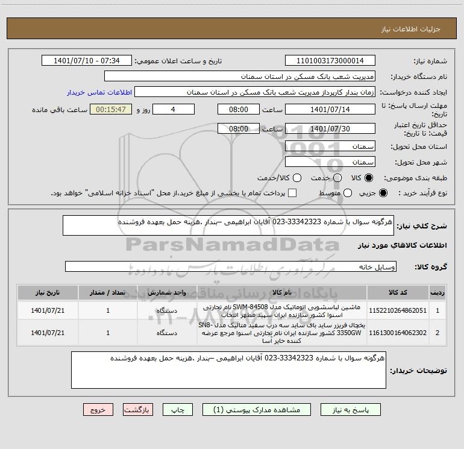Click the دستگاه unit cell in row 1
The width and height of the screenshot is (464, 449).
point(167,310)
